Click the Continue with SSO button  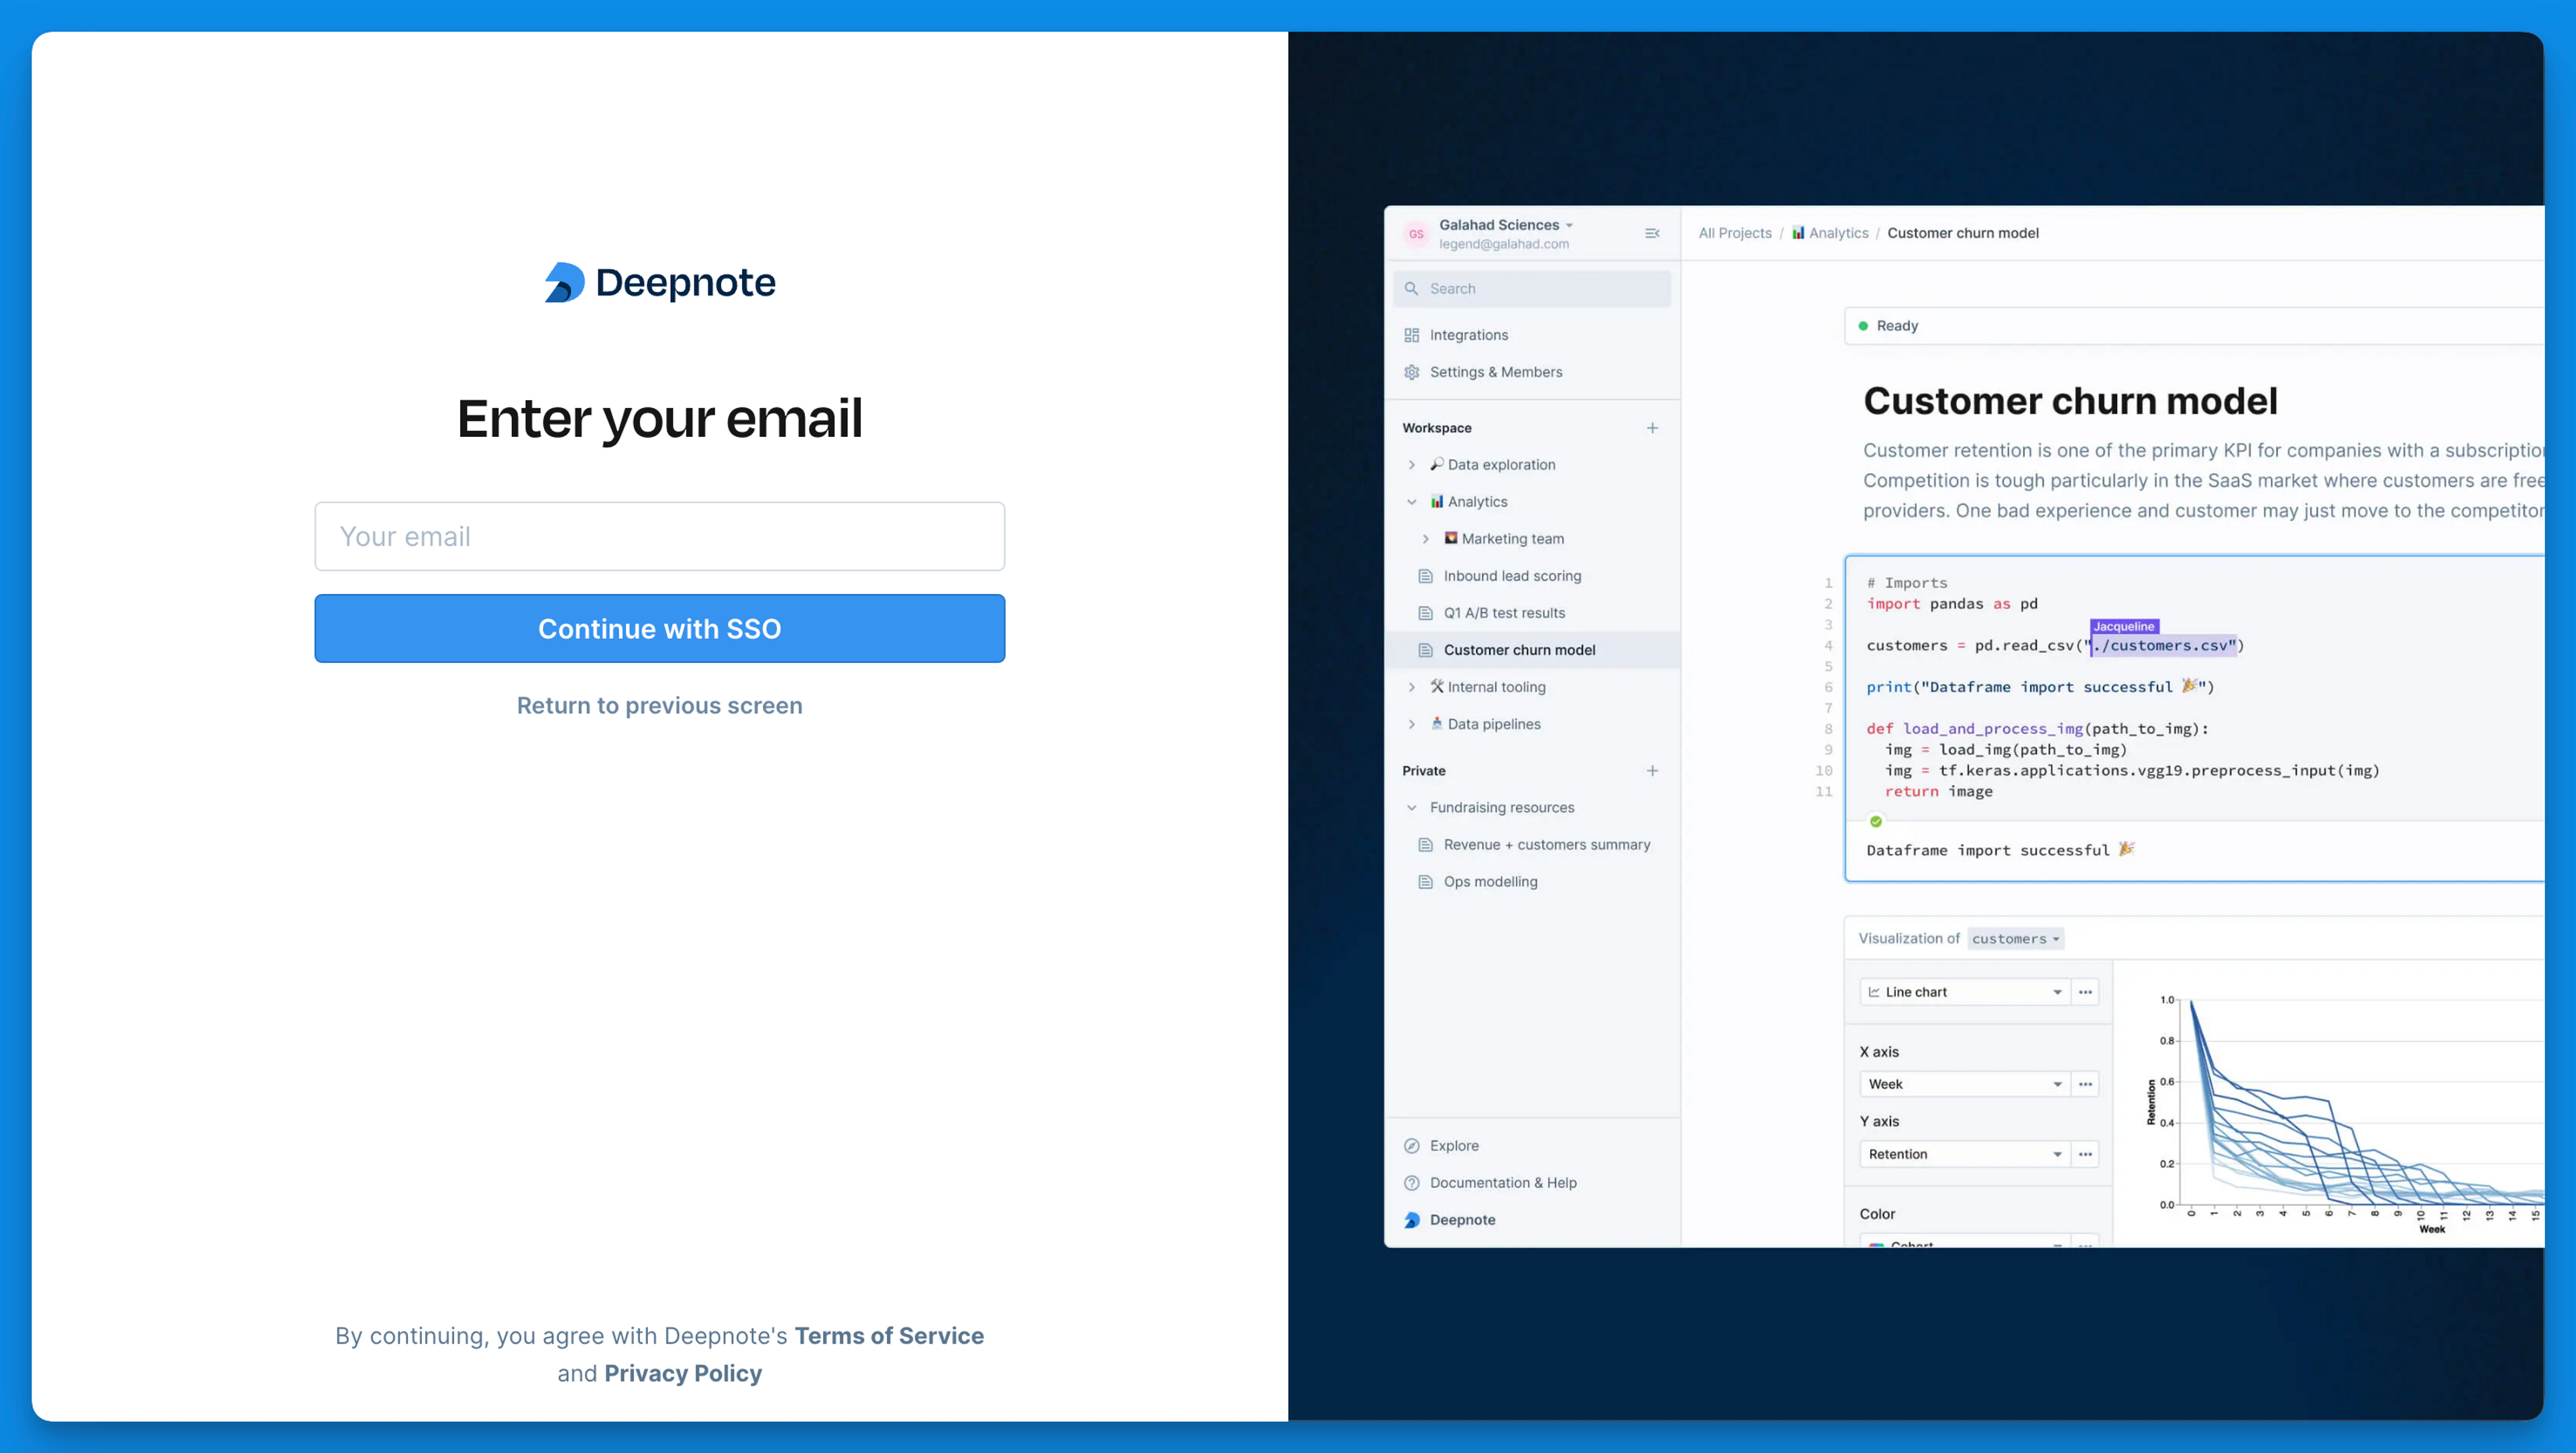pyautogui.click(x=660, y=628)
